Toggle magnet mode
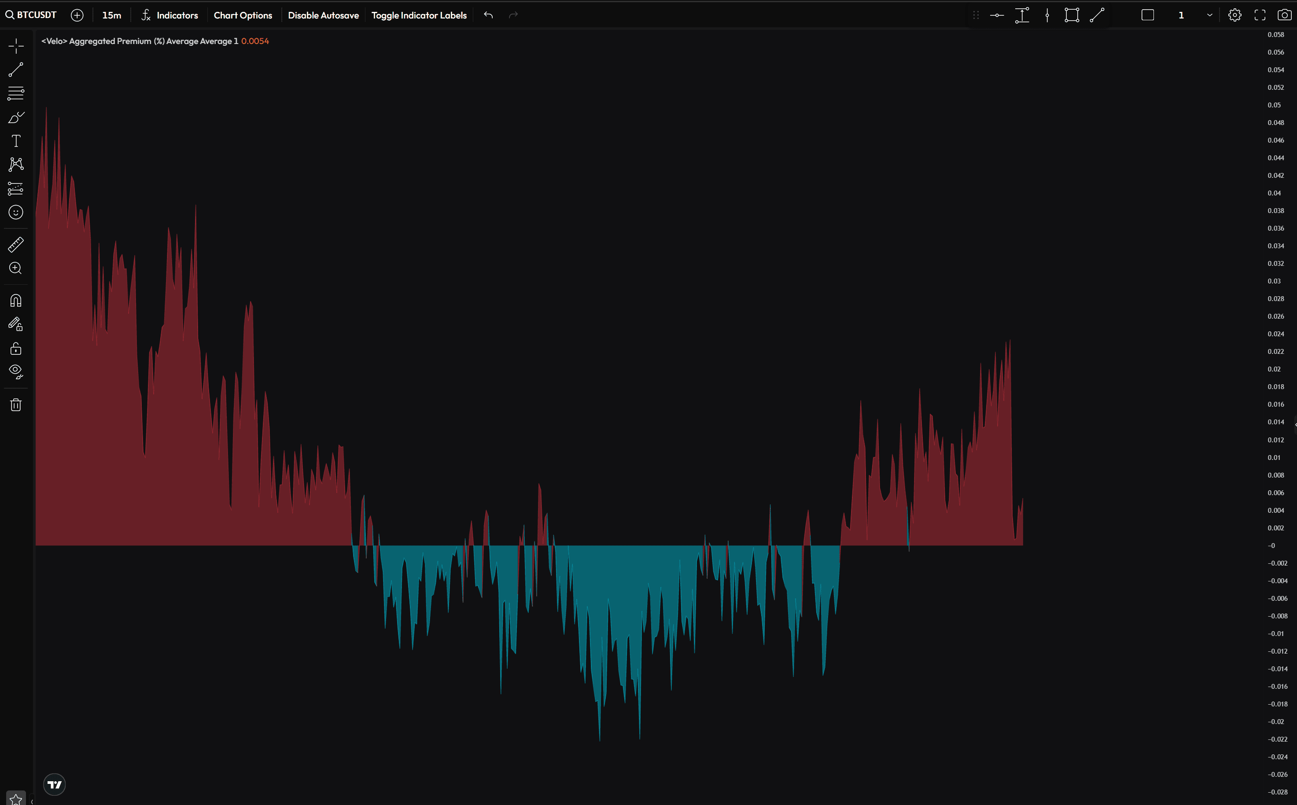Screen dimensions: 1297x805 (16, 300)
